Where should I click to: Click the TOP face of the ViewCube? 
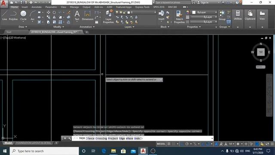(261, 52)
